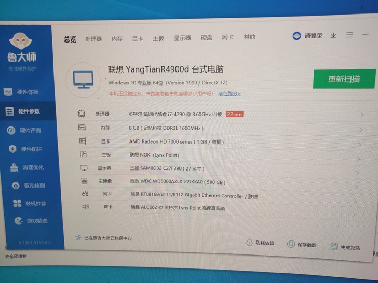Viewport: 378px width, 283px height.
Task: Switch to the 内存 tab
Action: click(117, 39)
